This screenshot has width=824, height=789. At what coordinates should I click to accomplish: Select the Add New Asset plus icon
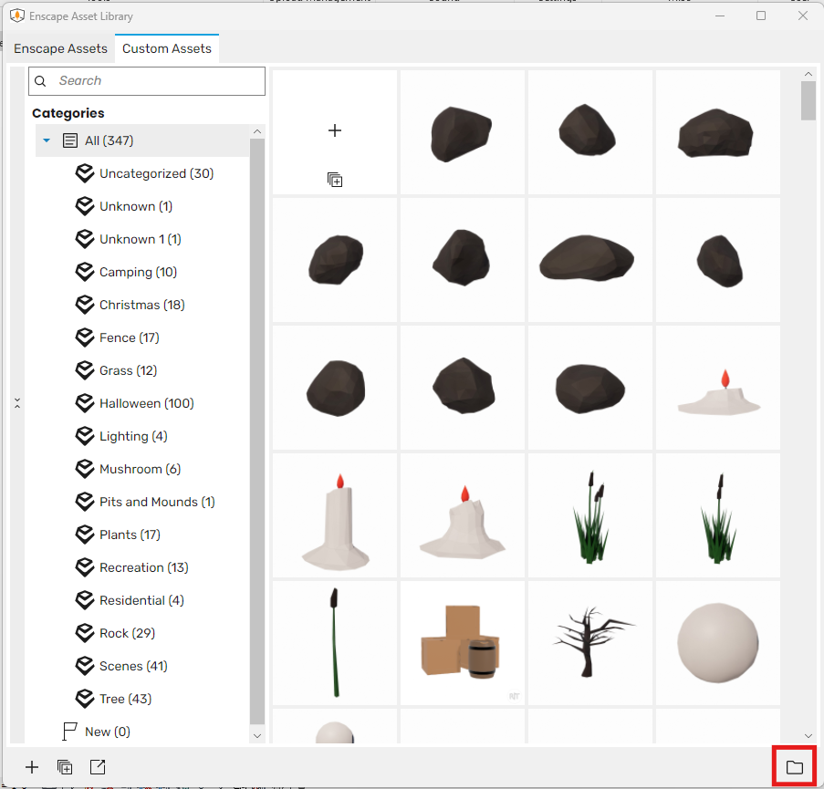click(31, 767)
